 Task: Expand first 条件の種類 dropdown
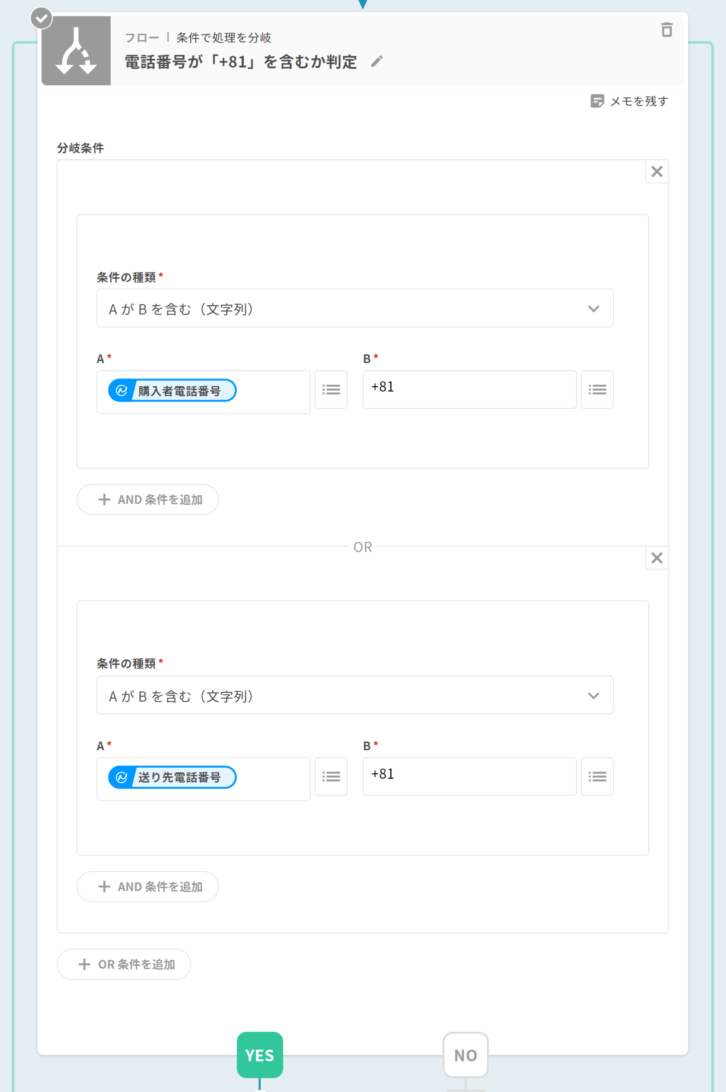click(355, 308)
